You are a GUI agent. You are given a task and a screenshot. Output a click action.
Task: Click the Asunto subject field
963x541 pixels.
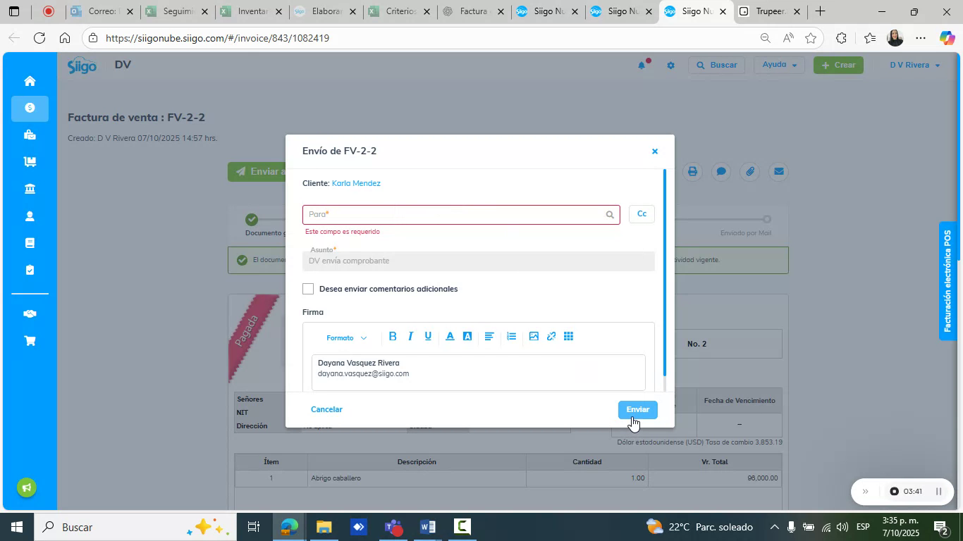pyautogui.click(x=479, y=261)
